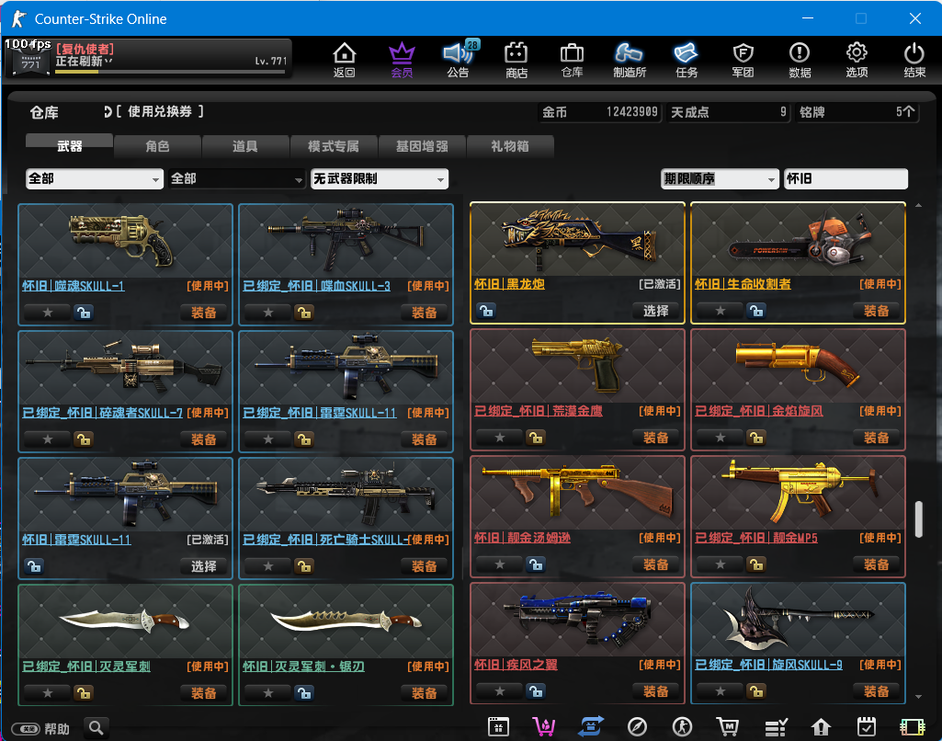This screenshot has height=741, width=942.
Task: Select the 模式专属 tab
Action: (334, 145)
